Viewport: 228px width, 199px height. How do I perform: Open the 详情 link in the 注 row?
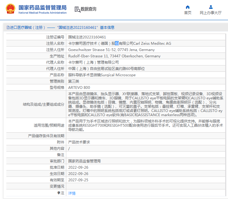(72, 193)
